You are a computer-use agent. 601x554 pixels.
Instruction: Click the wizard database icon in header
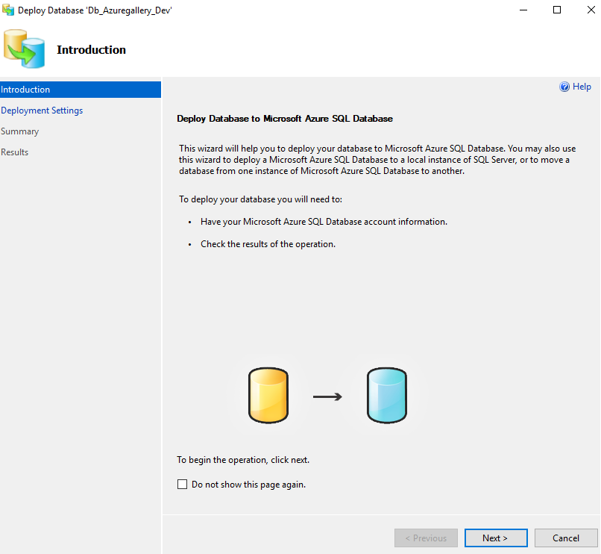tap(24, 49)
